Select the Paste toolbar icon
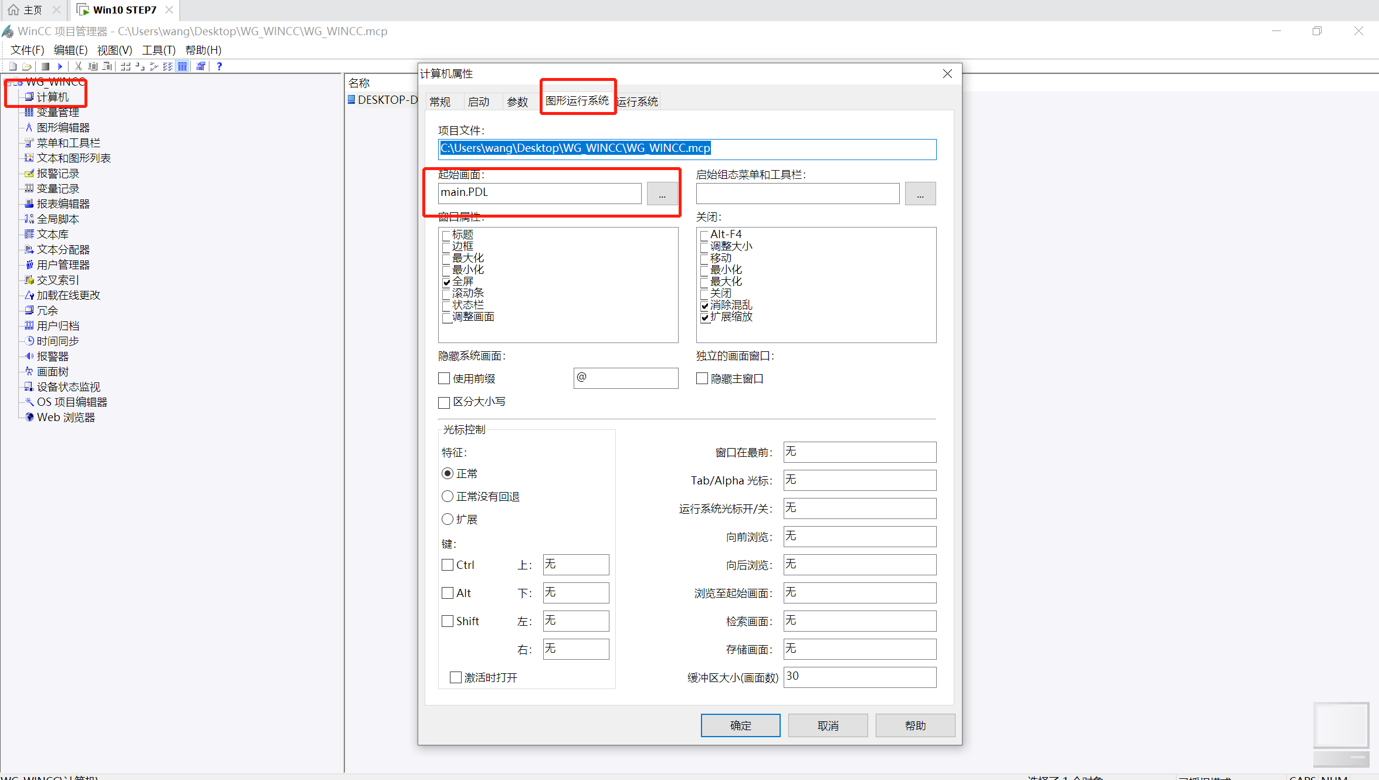This screenshot has height=780, width=1379. pyautogui.click(x=107, y=66)
